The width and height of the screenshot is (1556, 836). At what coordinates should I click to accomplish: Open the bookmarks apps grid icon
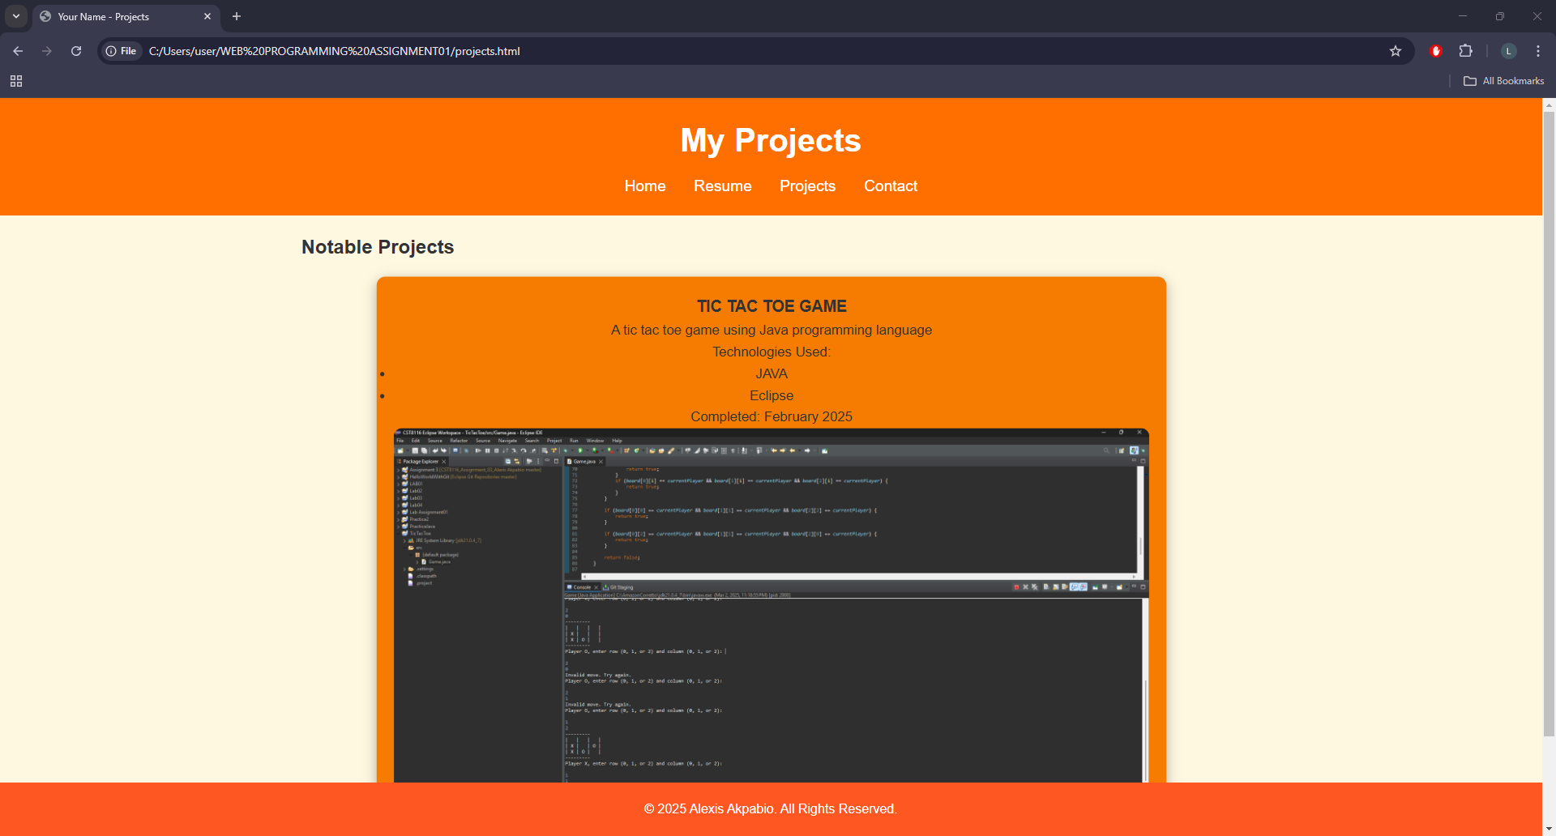(x=16, y=81)
